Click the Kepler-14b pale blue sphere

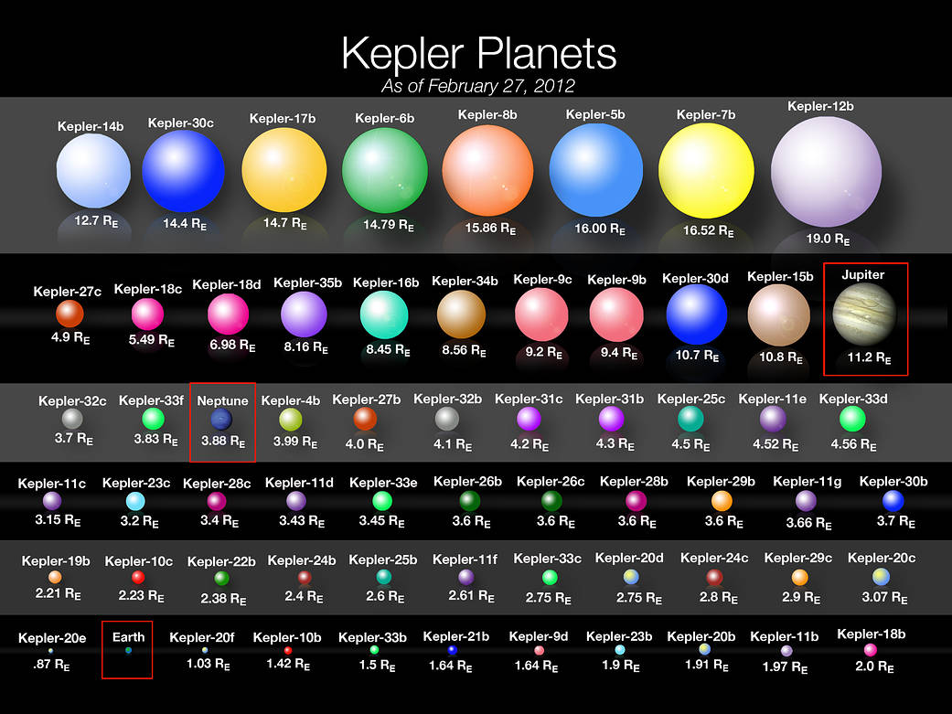pyautogui.click(x=93, y=171)
